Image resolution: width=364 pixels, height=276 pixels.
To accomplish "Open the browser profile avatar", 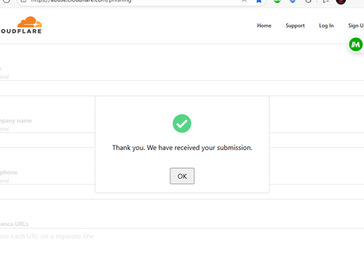I will point(341,1).
